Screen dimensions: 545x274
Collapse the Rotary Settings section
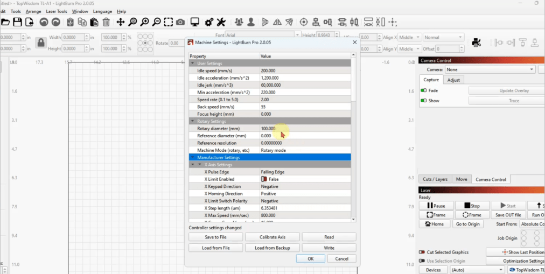[193, 121]
